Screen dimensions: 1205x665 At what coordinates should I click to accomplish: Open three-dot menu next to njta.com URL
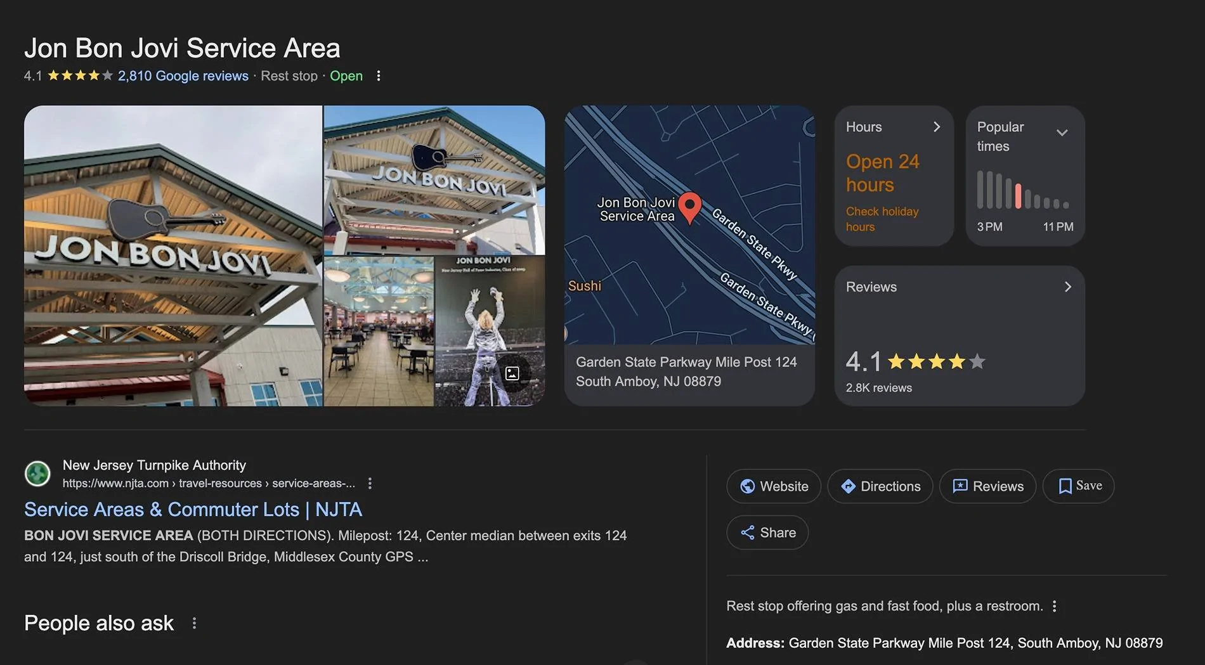click(x=370, y=484)
